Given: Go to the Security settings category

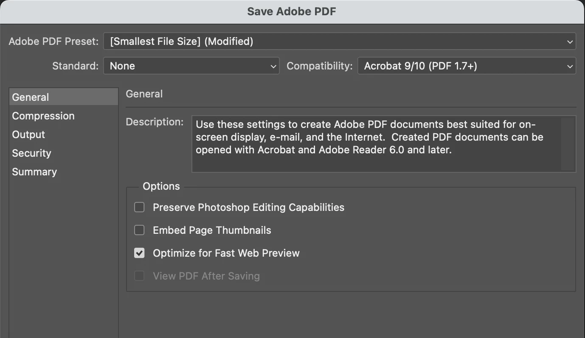Looking at the screenshot, I should tap(31, 153).
